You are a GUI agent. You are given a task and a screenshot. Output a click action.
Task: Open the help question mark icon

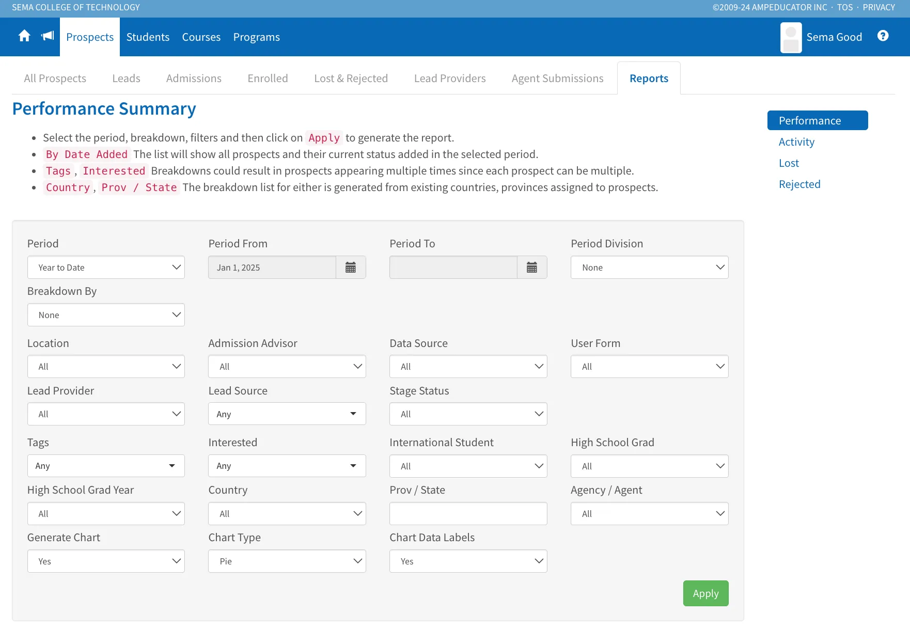883,36
